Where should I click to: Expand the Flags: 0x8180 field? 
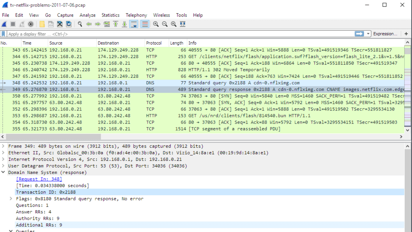11,199
